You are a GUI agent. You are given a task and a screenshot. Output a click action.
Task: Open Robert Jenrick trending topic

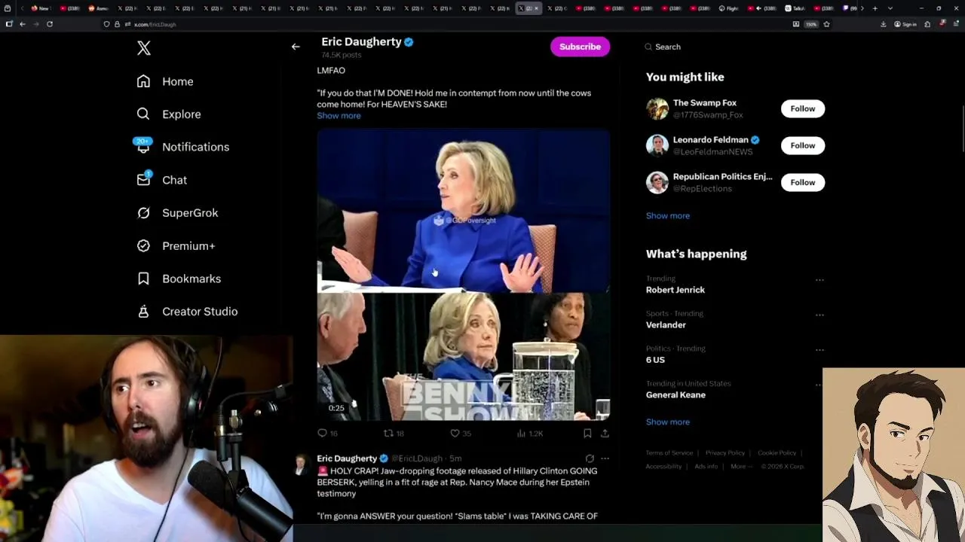click(675, 290)
